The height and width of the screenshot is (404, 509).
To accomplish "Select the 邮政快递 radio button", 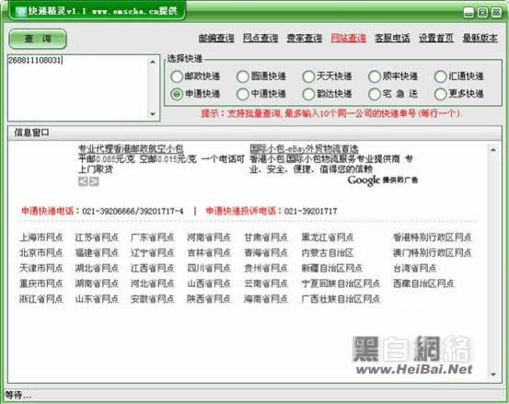I will tap(177, 76).
